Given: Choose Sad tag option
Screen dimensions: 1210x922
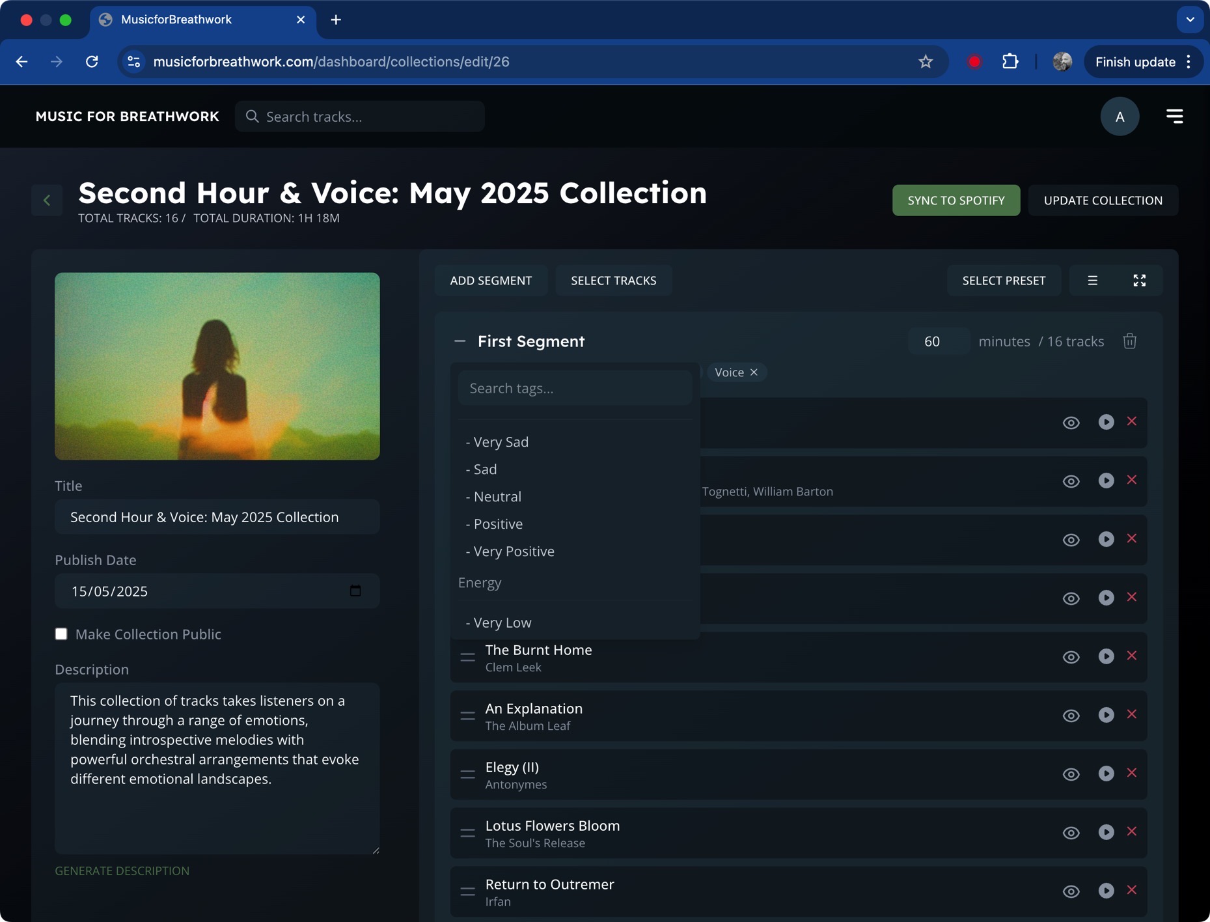Looking at the screenshot, I should point(481,469).
